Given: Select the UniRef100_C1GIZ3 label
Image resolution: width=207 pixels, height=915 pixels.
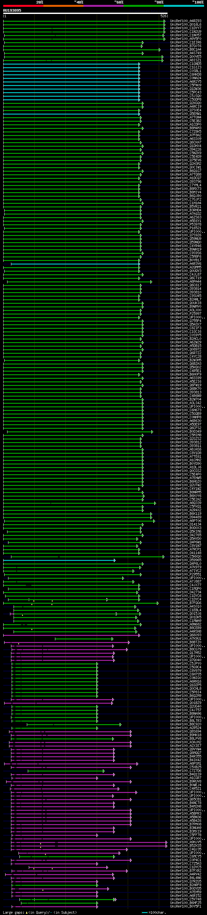Looking at the screenshot, I should coord(186,68).
